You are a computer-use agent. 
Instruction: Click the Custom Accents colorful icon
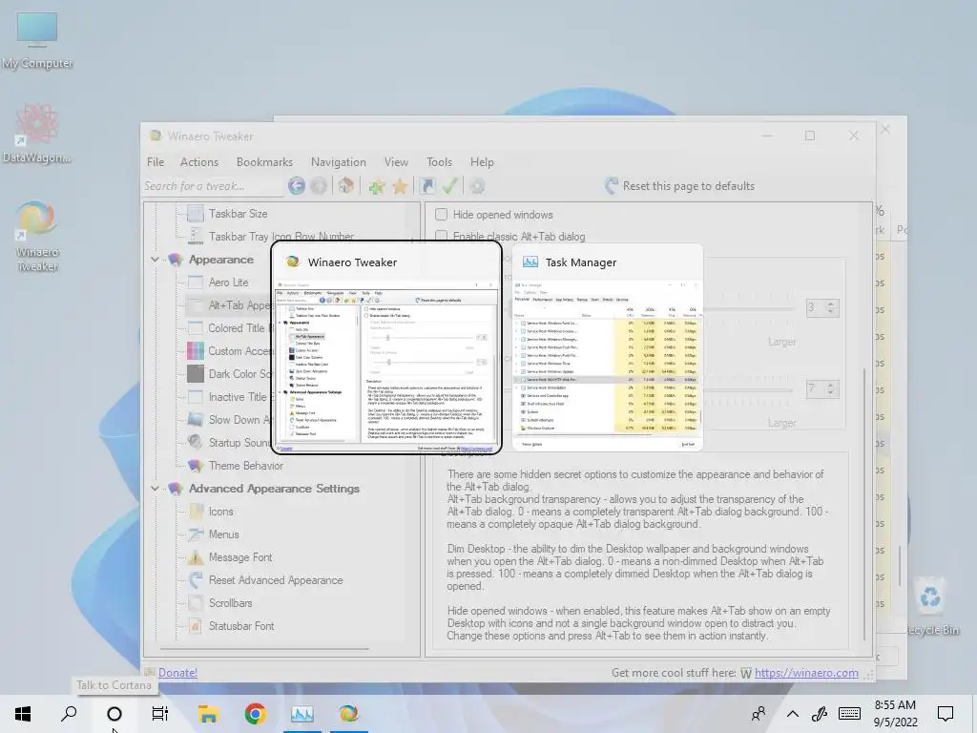pyautogui.click(x=196, y=351)
